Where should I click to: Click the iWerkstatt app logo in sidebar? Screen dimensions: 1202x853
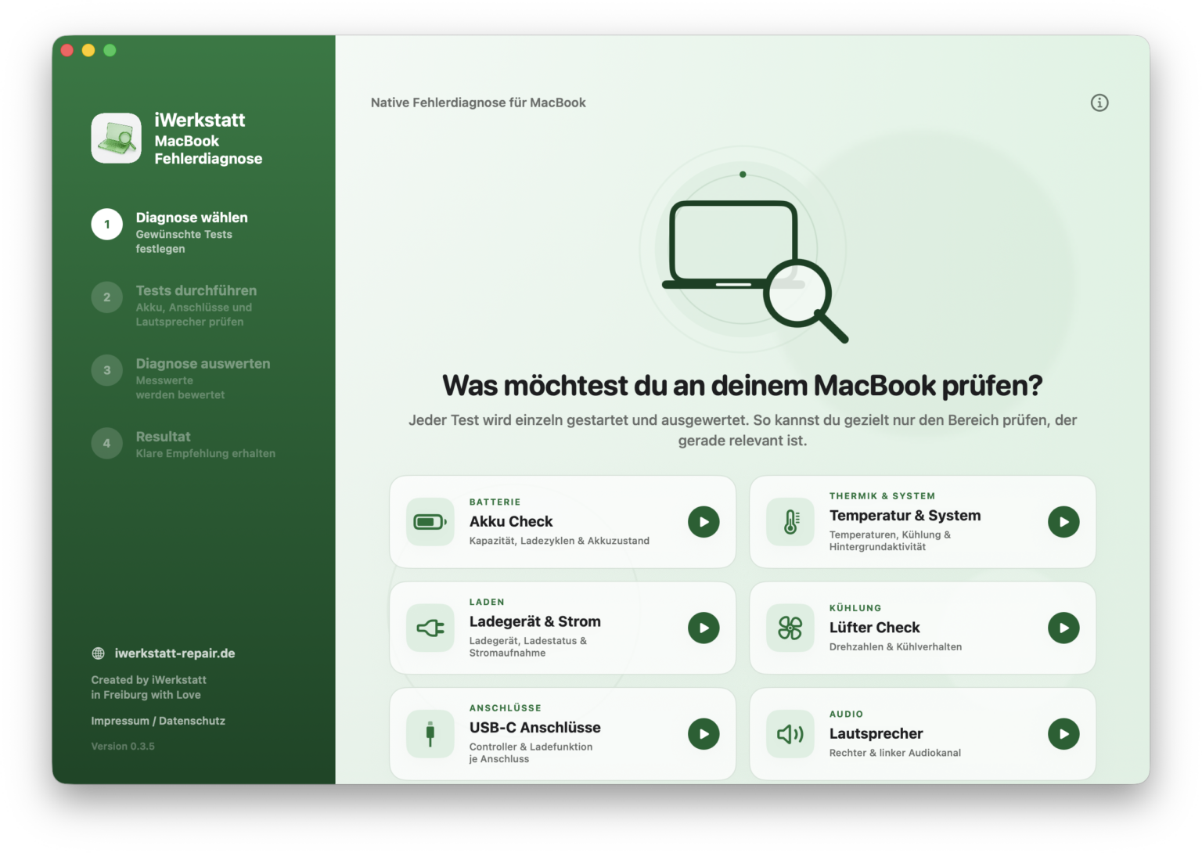pyautogui.click(x=117, y=138)
